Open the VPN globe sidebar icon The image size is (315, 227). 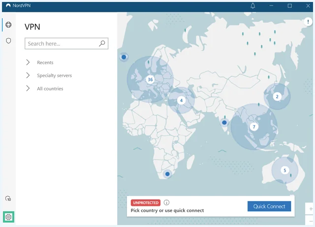(8, 25)
